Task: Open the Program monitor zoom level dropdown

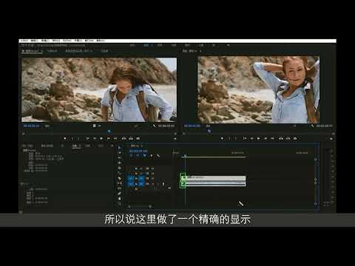Action: [x=209, y=126]
